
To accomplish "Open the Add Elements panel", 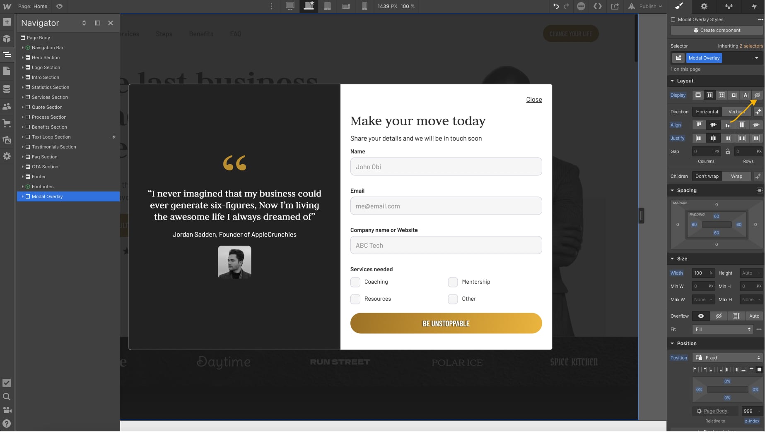I will (x=7, y=21).
